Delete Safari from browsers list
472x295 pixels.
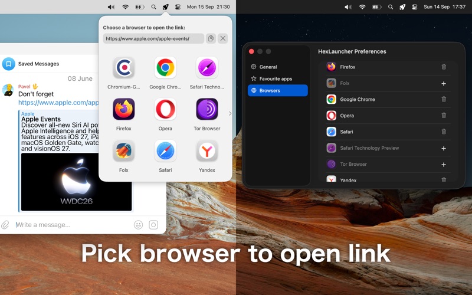444,132
